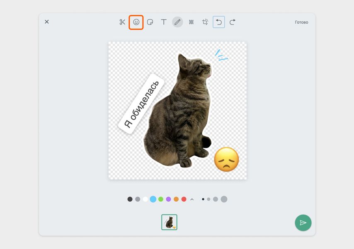Screen dimensions: 354x249
Task: Open the crop and rotate tool
Action: 205,22
